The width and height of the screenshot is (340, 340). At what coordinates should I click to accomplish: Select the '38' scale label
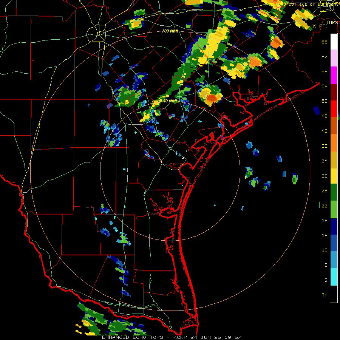point(325,146)
